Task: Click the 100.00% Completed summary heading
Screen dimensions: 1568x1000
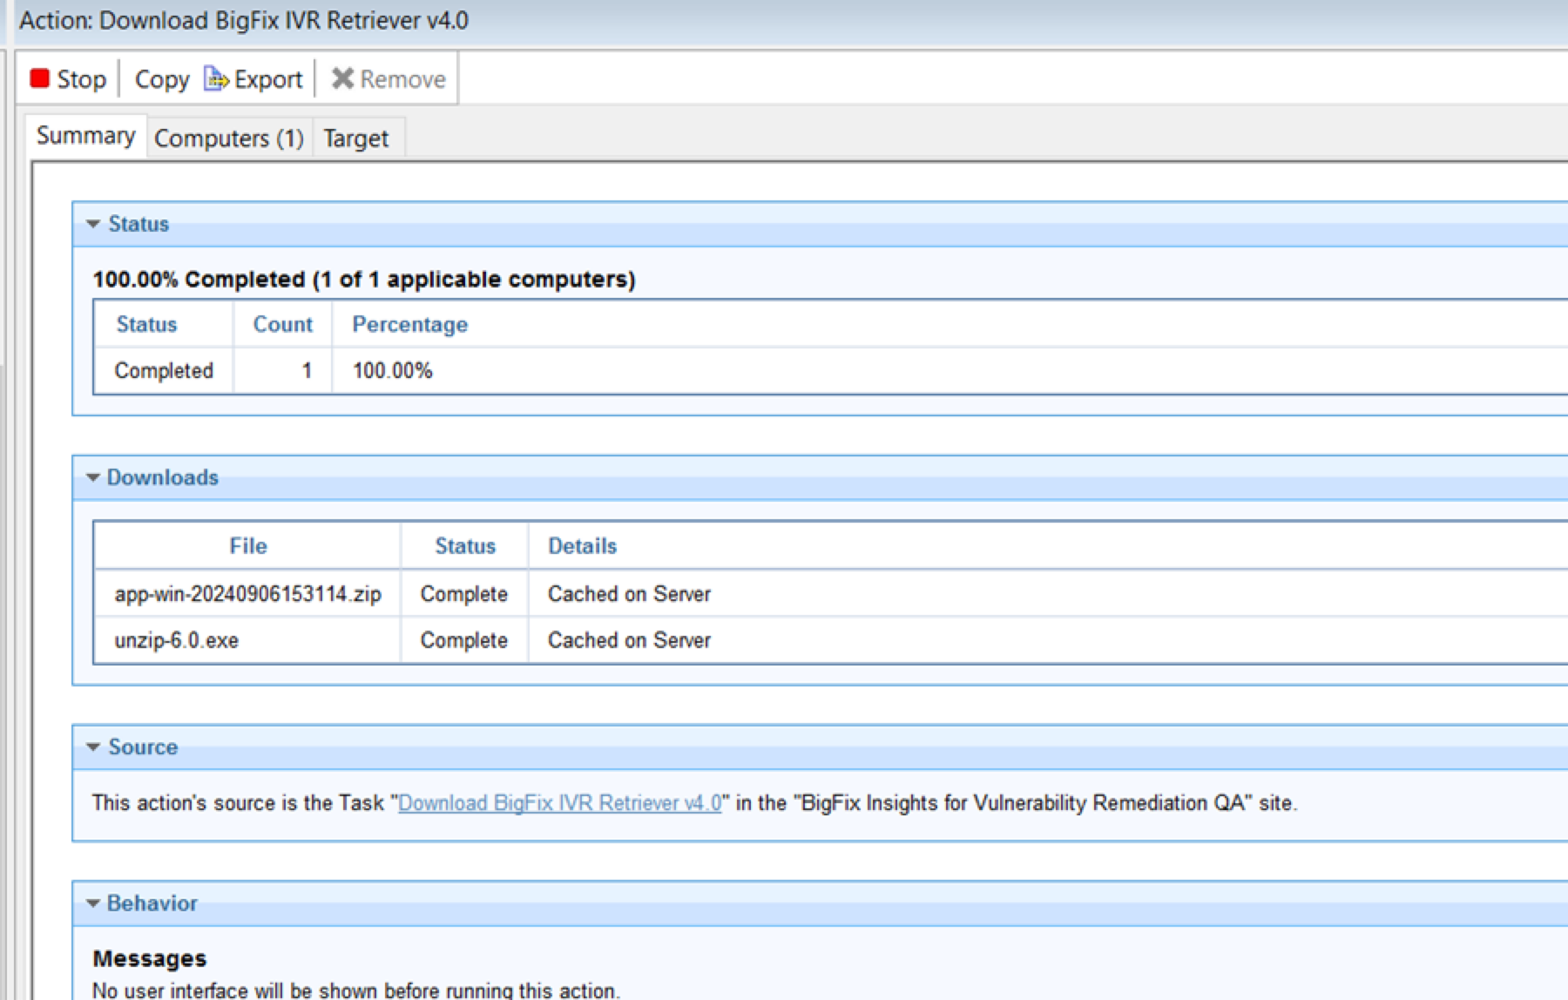Action: click(364, 279)
